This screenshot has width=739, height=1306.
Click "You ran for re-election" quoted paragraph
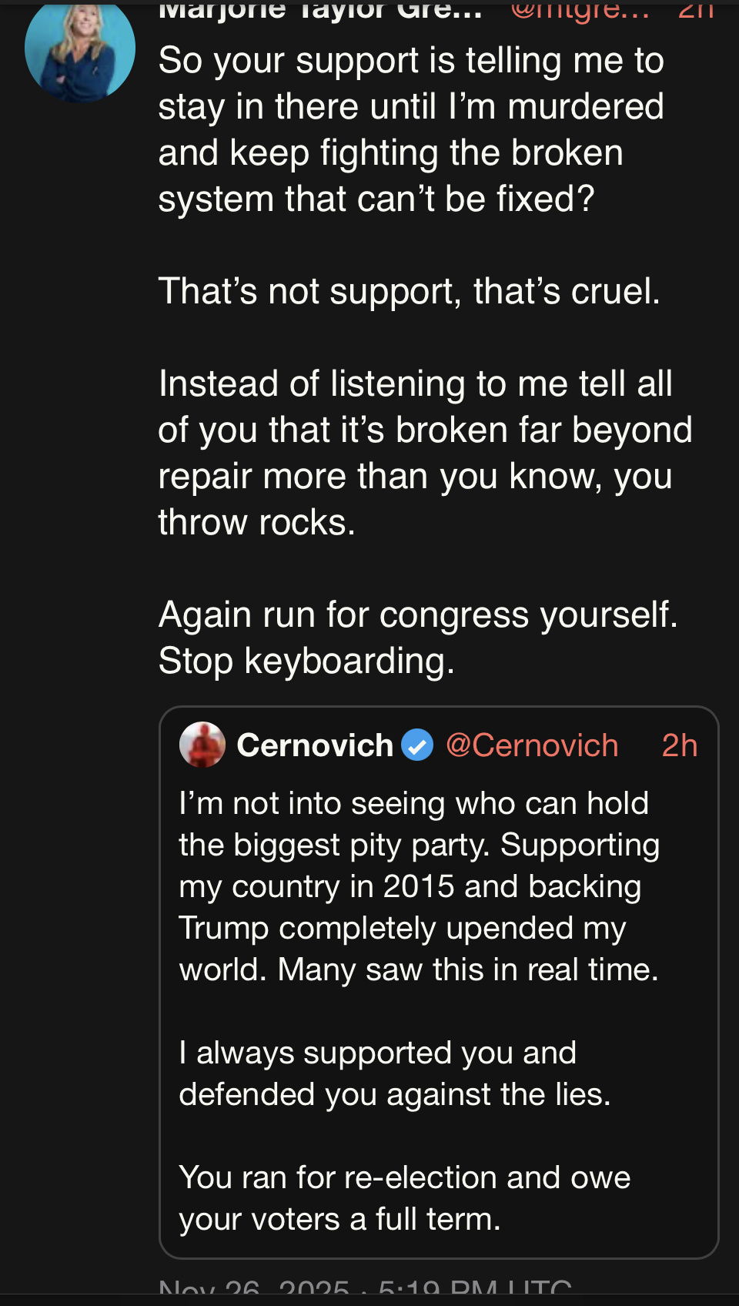click(405, 1197)
